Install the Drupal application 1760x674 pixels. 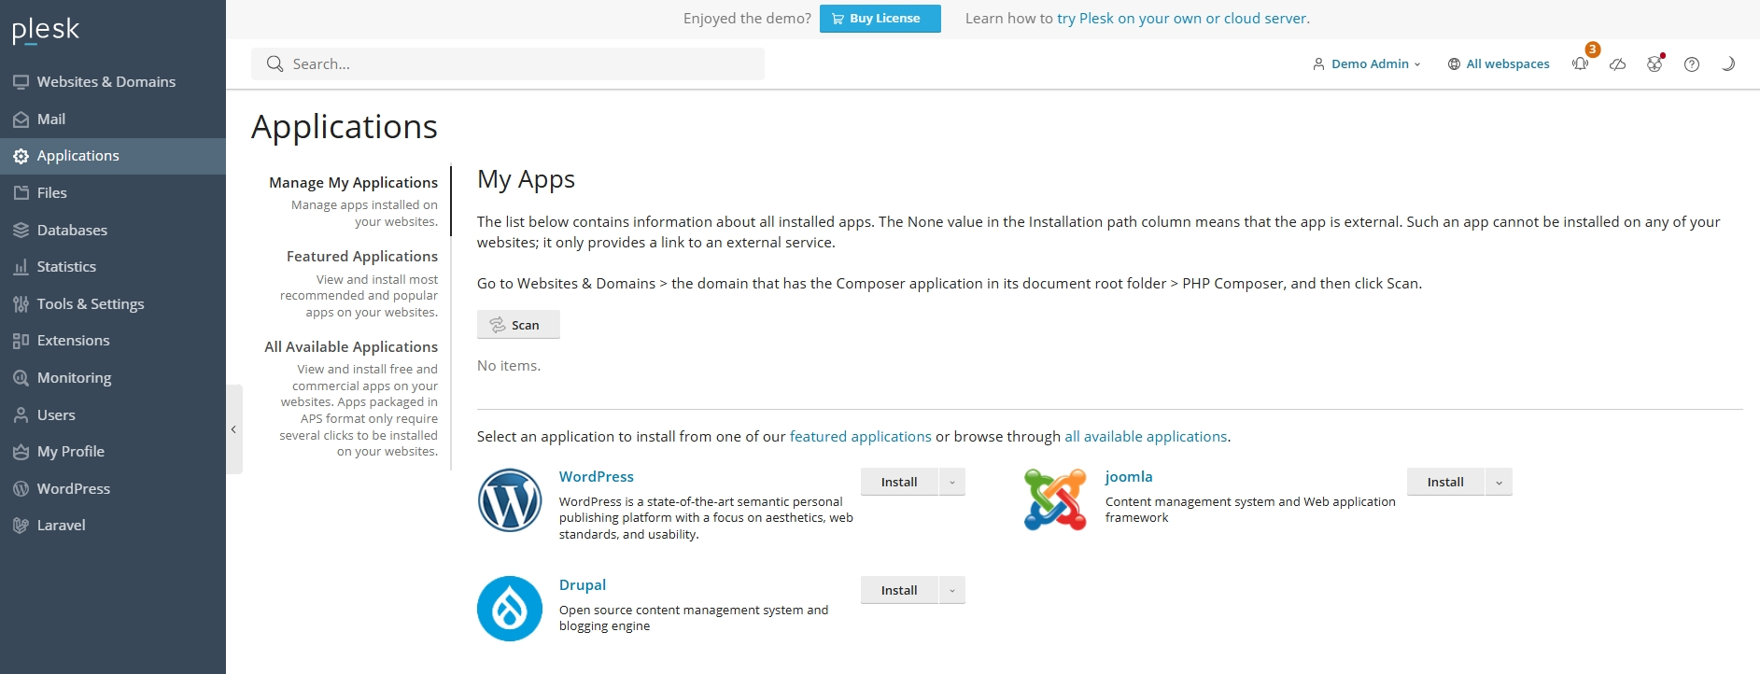tap(899, 591)
